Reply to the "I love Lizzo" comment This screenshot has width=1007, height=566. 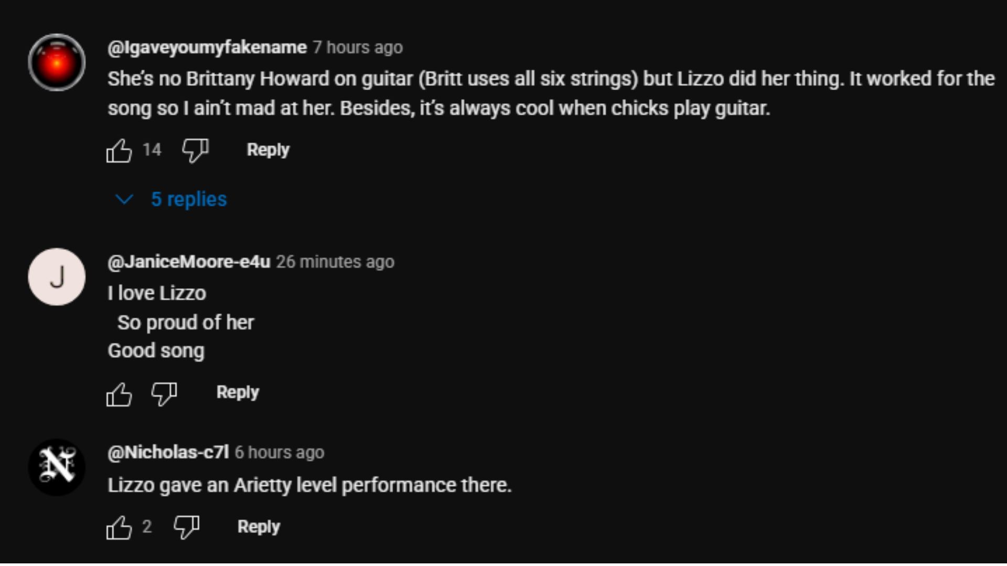238,393
